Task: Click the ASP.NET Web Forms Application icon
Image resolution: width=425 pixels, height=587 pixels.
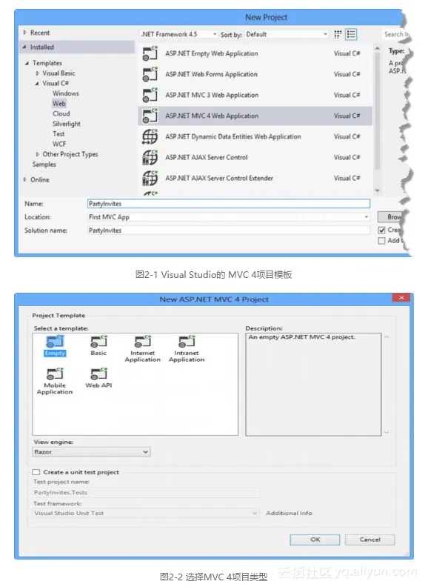Action: (150, 74)
